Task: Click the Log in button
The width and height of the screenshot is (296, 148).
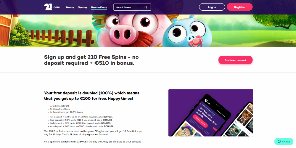Action: (x=212, y=7)
